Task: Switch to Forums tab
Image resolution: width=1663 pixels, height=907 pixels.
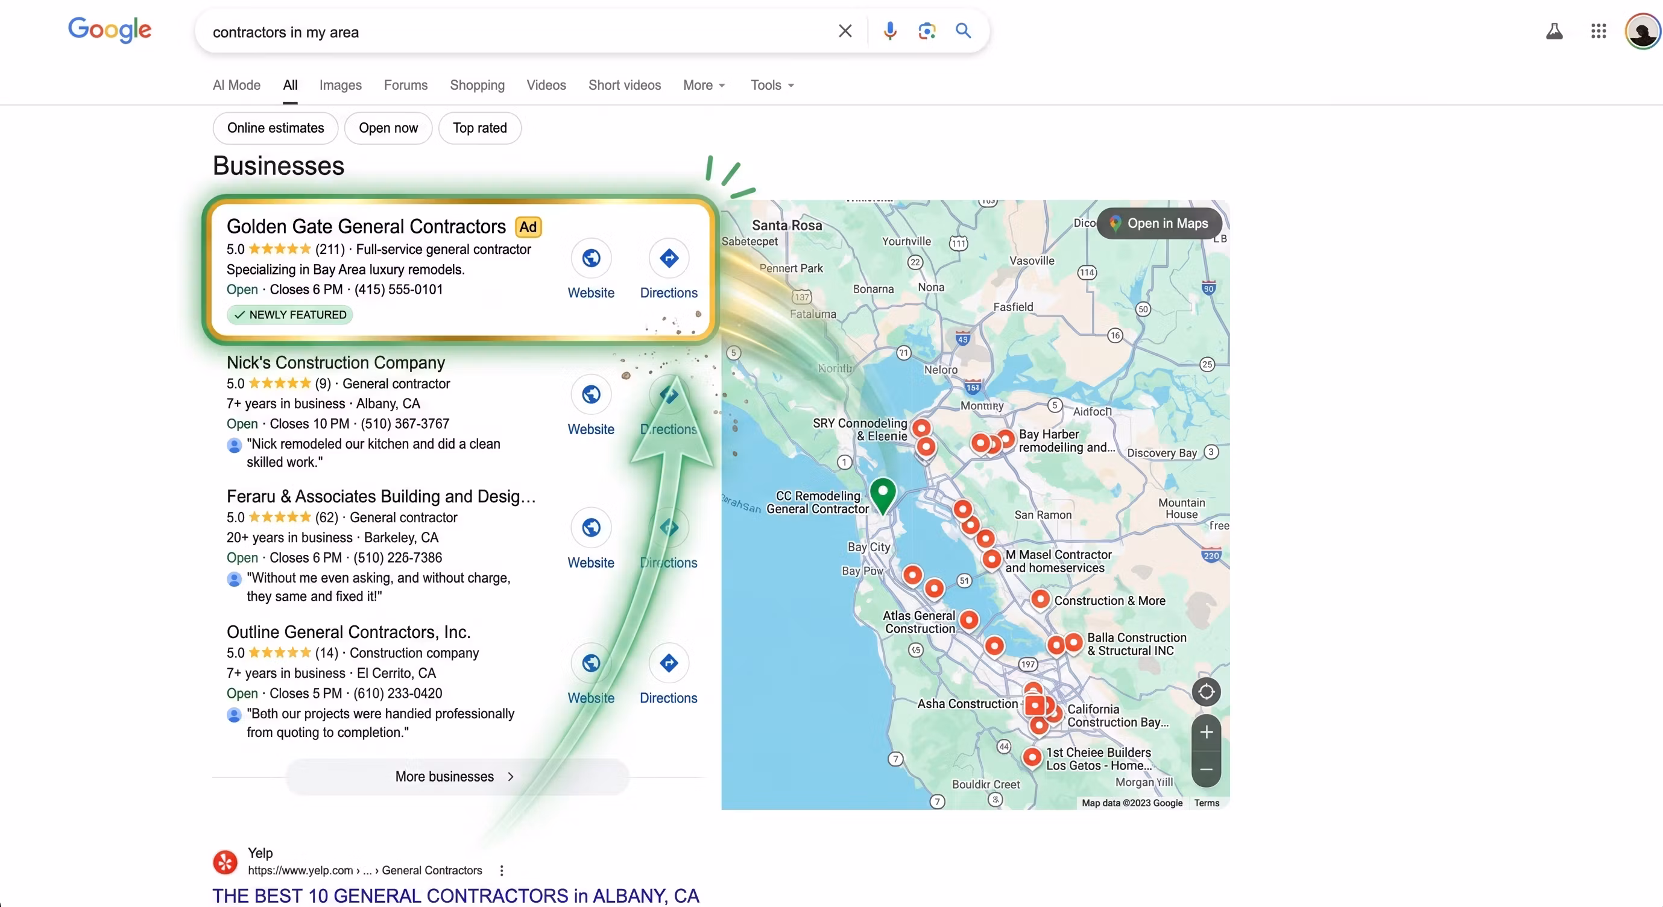Action: pyautogui.click(x=405, y=85)
